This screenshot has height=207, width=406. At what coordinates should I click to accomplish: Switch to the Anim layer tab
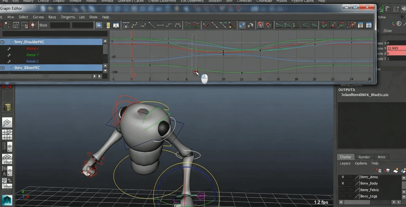[381, 157]
